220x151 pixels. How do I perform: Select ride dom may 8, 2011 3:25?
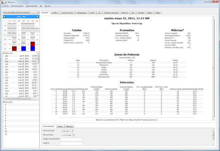21,91
